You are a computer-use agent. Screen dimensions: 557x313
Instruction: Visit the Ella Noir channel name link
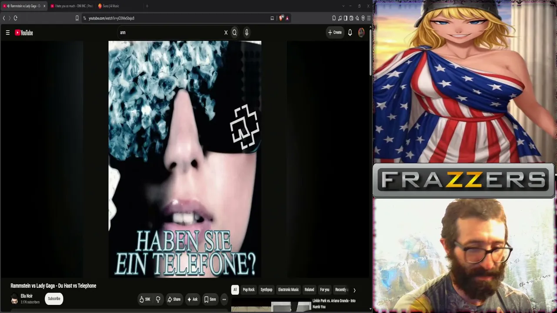[27, 296]
